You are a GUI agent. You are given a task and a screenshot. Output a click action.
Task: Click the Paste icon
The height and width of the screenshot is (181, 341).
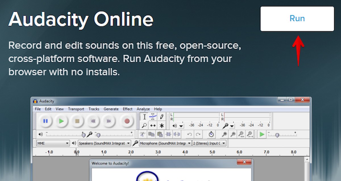pos(159,134)
